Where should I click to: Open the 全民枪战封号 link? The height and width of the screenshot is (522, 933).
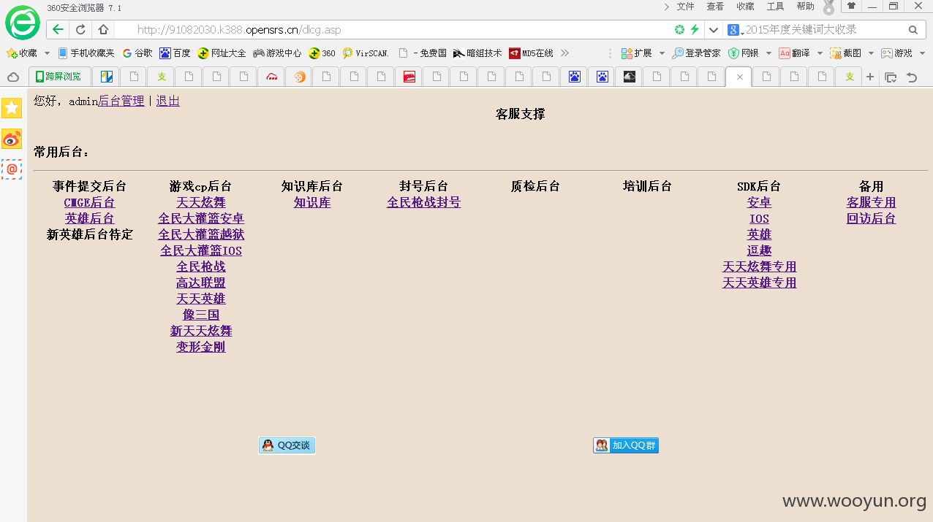[x=423, y=202]
